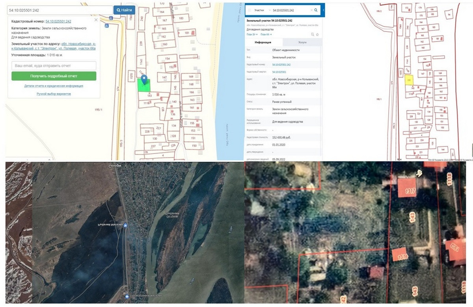Screen dimensions: 473x307
Task: Click the Найти search button
Action: point(125,10)
